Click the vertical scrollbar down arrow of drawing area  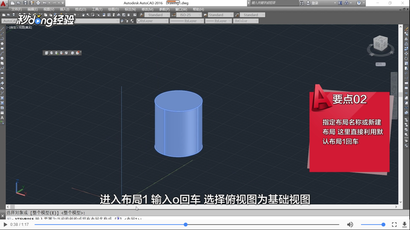coord(400,202)
